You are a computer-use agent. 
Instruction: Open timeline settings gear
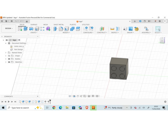click(165, 102)
